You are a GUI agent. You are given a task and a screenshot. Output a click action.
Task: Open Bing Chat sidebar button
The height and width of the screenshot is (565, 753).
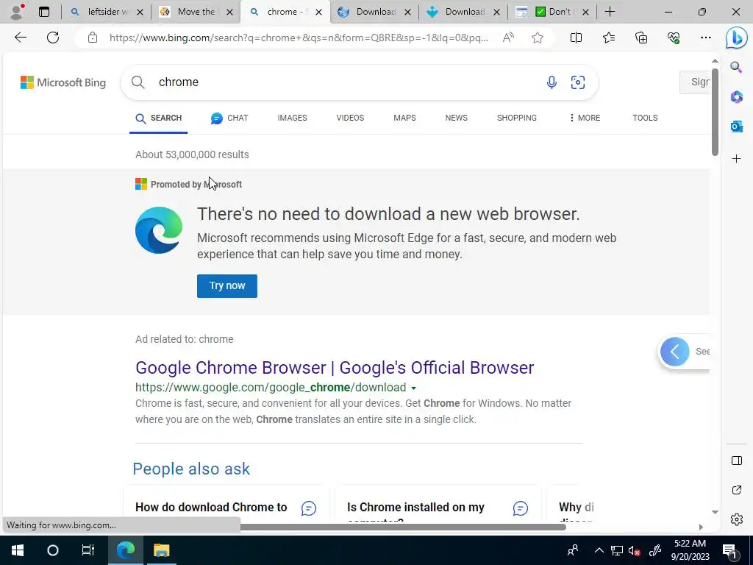pyautogui.click(x=736, y=38)
